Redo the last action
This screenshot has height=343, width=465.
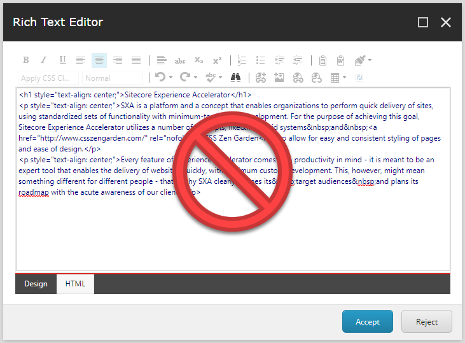pyautogui.click(x=185, y=78)
